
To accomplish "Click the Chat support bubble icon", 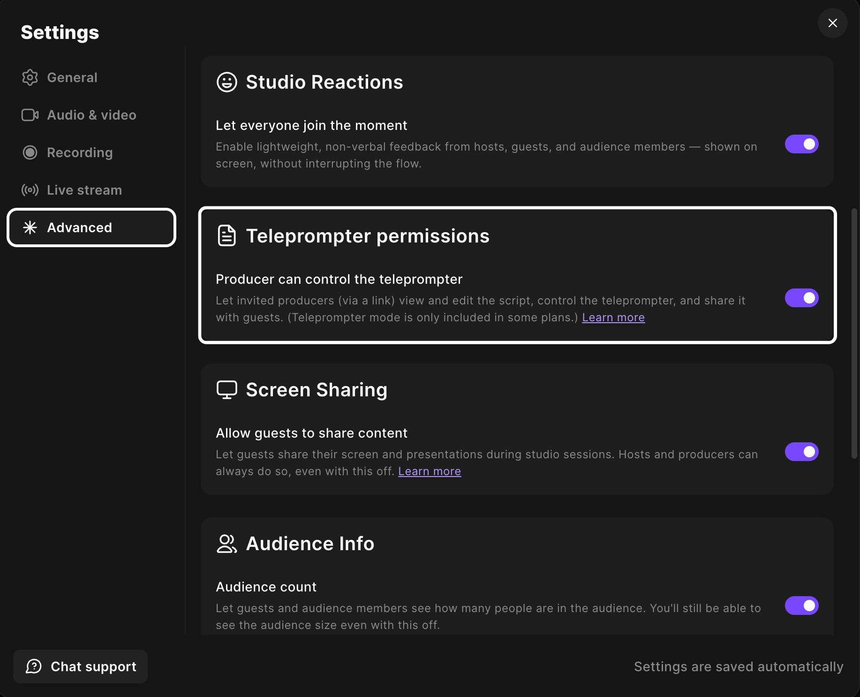I will click(x=34, y=667).
